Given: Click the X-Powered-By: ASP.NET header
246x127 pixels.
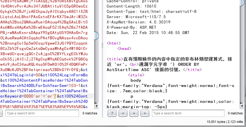Looking at the screenshot, I should point(132,27).
